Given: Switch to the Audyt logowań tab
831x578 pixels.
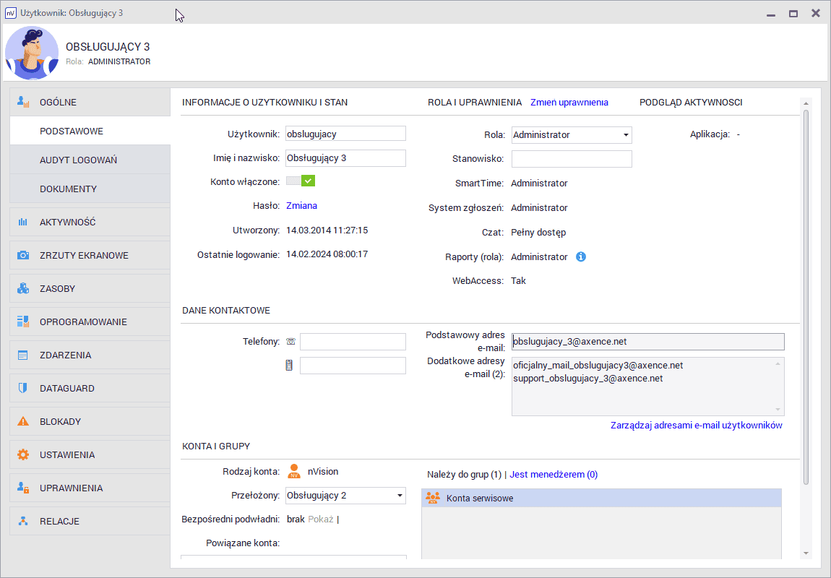Looking at the screenshot, I should click(78, 160).
